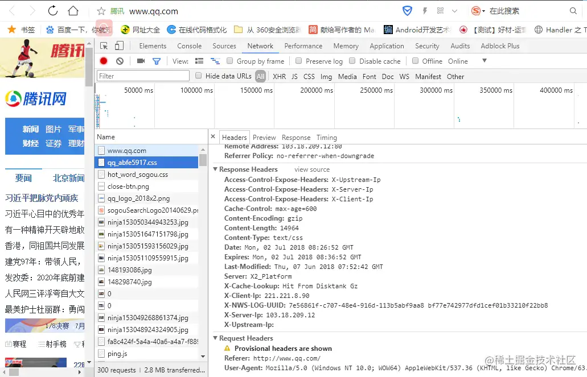Image resolution: width=587 pixels, height=377 pixels.
Task: Click the search magnifier icon
Action: [x=573, y=11]
